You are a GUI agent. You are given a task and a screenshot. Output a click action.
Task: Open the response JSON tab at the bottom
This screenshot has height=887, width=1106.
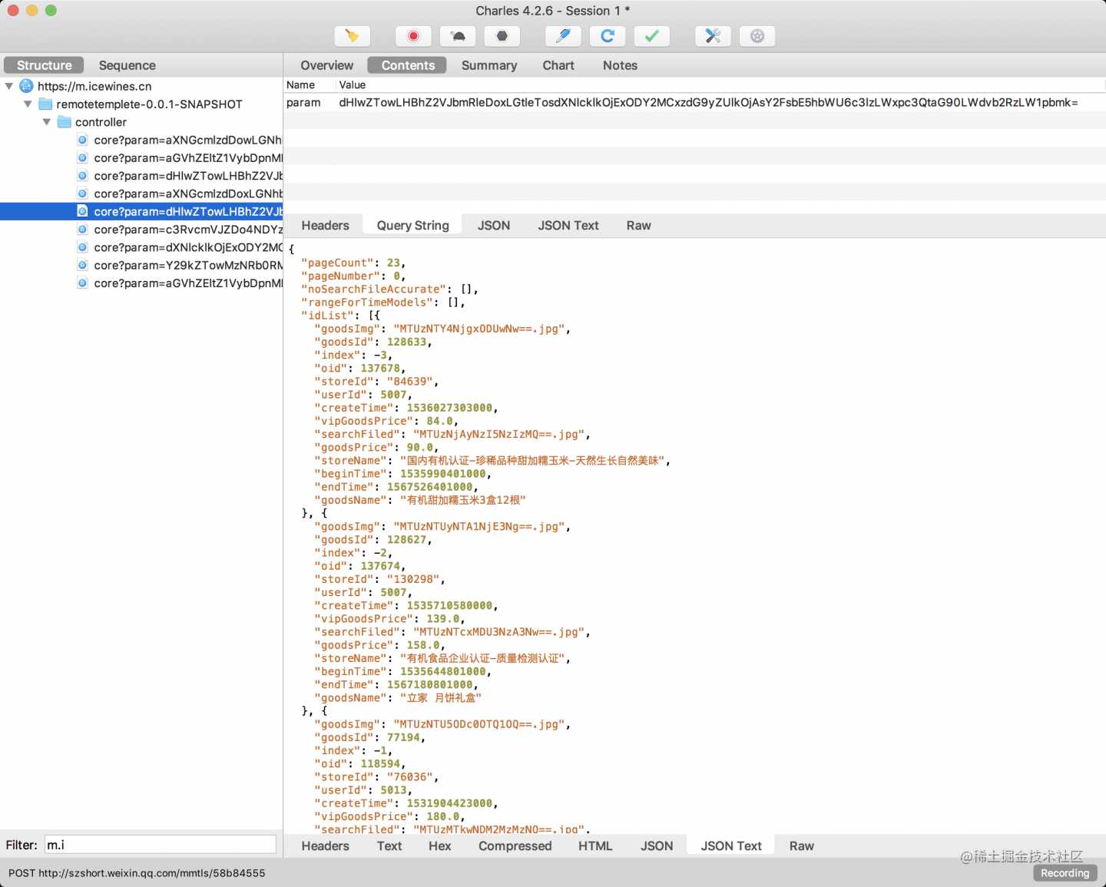[657, 846]
